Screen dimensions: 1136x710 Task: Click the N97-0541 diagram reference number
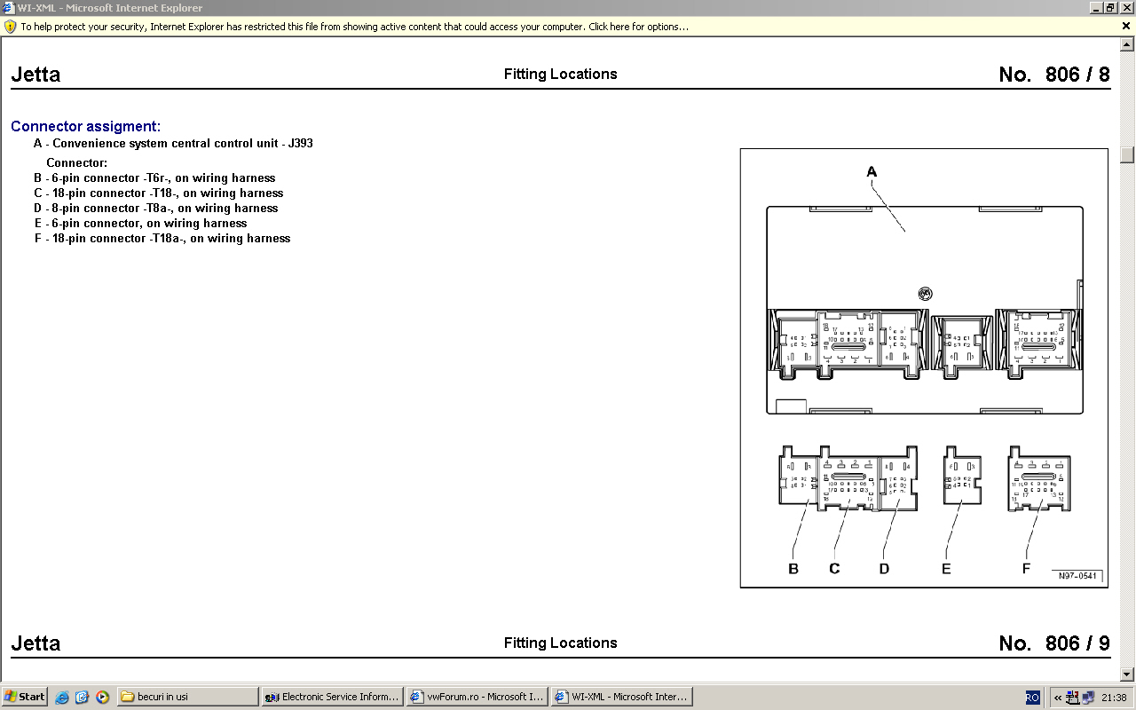point(1077,576)
